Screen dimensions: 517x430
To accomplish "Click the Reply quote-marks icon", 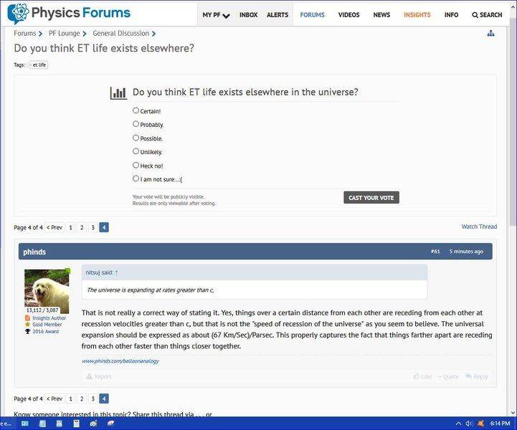I will 468,376.
